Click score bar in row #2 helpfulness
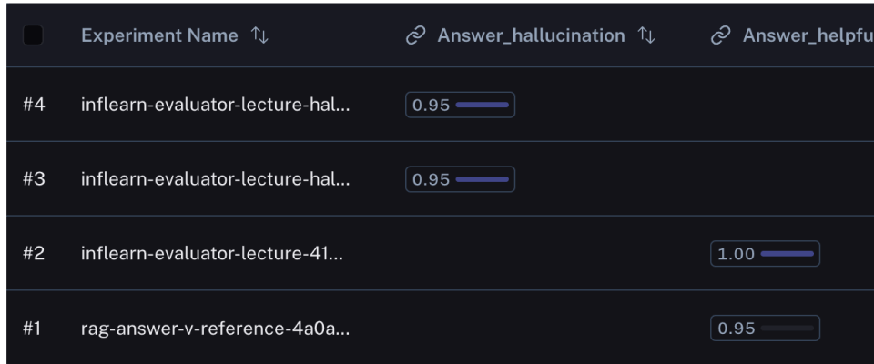 click(x=787, y=254)
